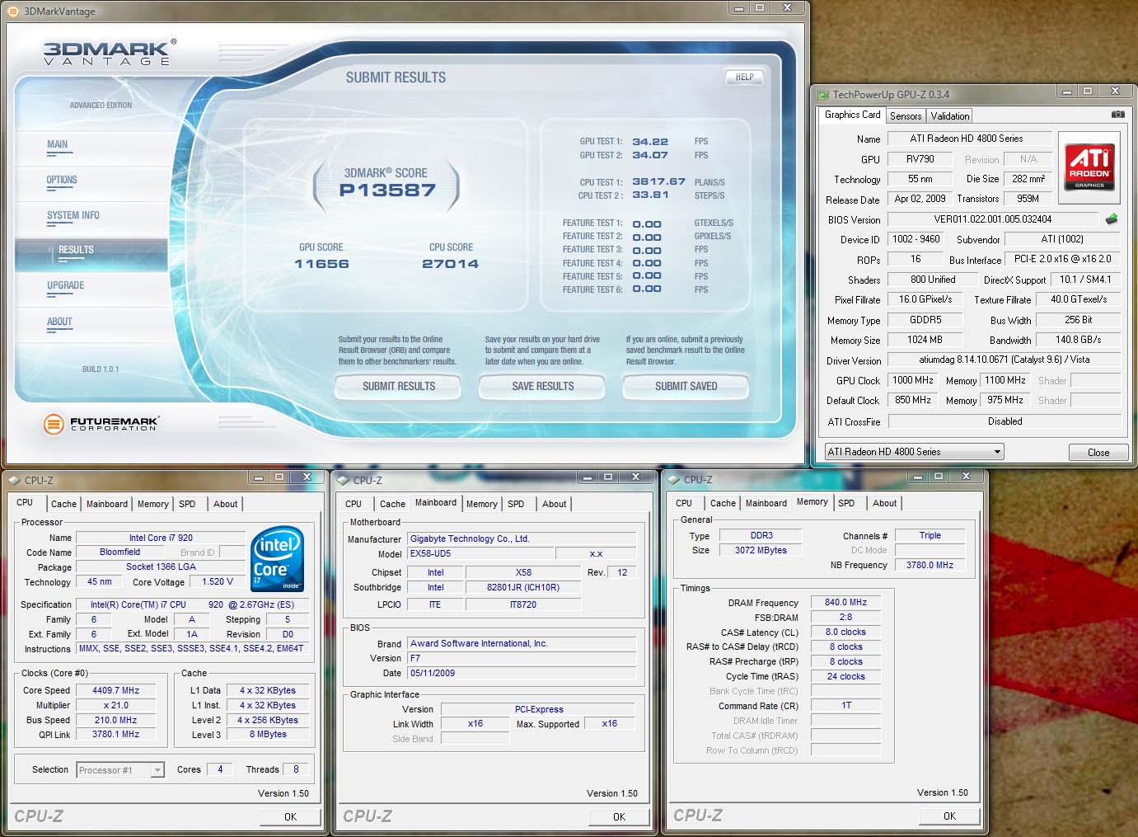Click Submit Saved button
The width and height of the screenshot is (1138, 837).
click(x=686, y=386)
